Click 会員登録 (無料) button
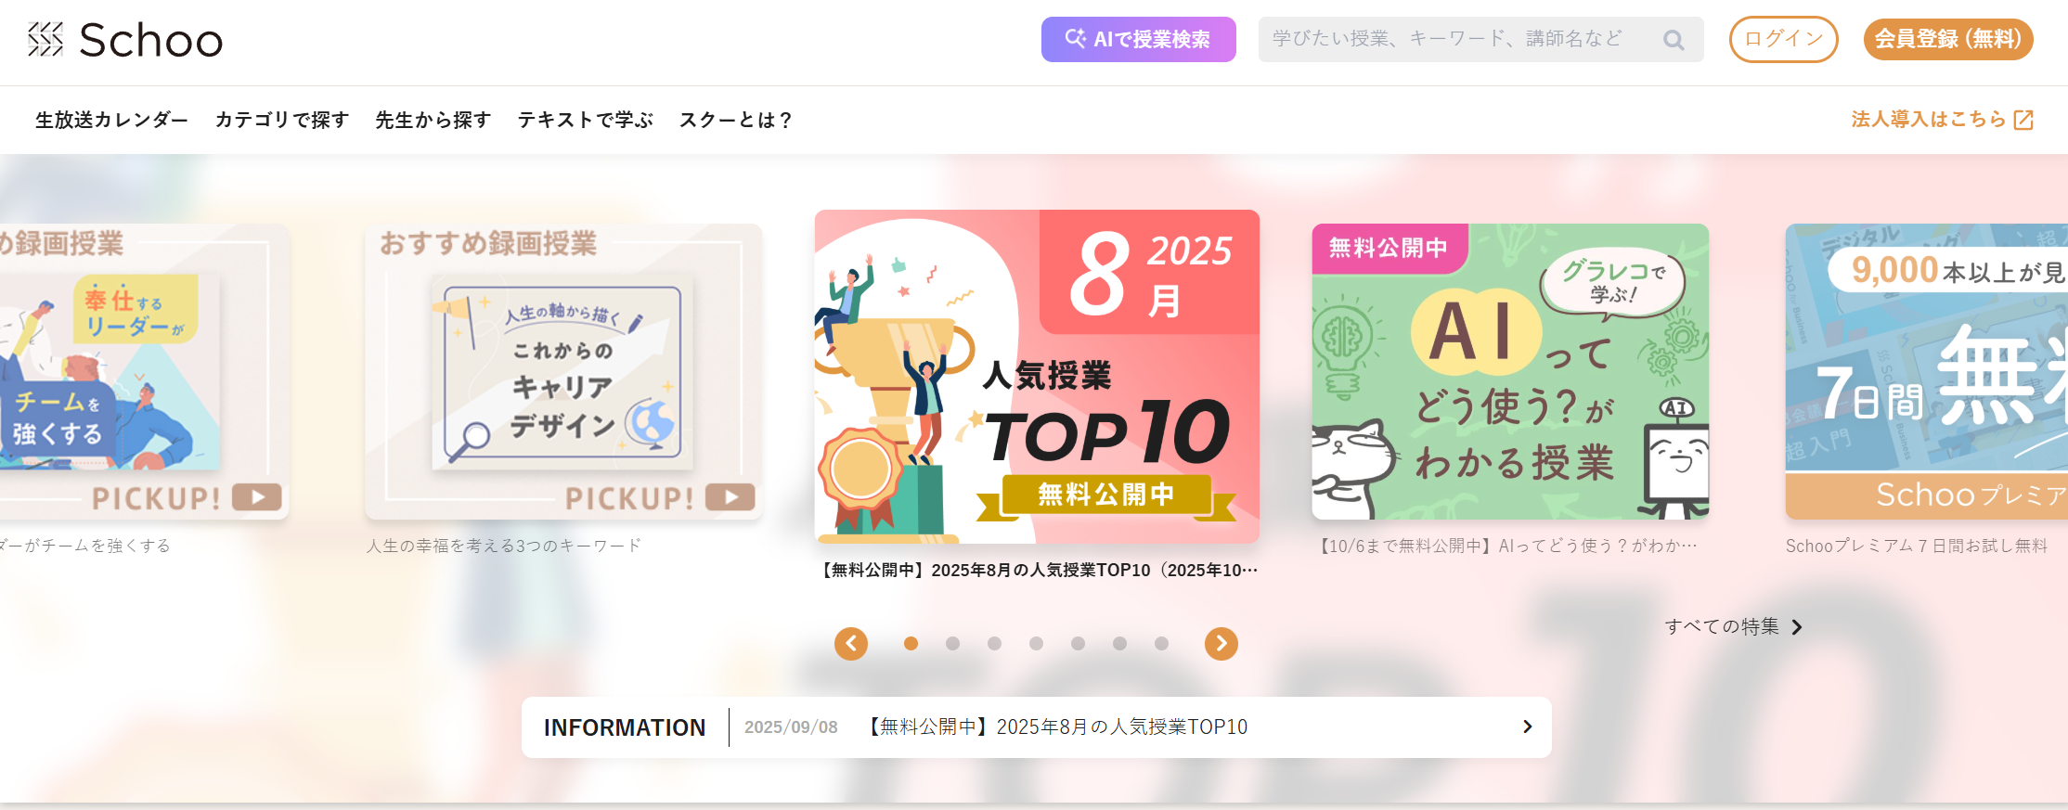The width and height of the screenshot is (2068, 810). tap(1948, 39)
